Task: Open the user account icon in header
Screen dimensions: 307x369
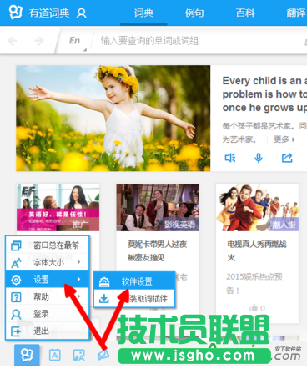Action: pyautogui.click(x=82, y=13)
